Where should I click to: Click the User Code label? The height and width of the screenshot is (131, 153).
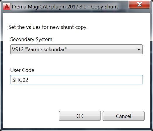coord(22,70)
